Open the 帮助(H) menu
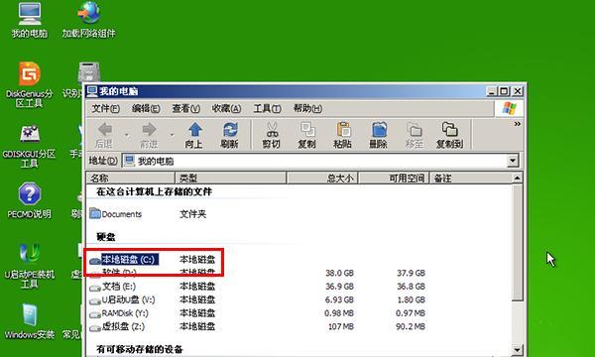Image resolution: width=595 pixels, height=357 pixels. (307, 109)
